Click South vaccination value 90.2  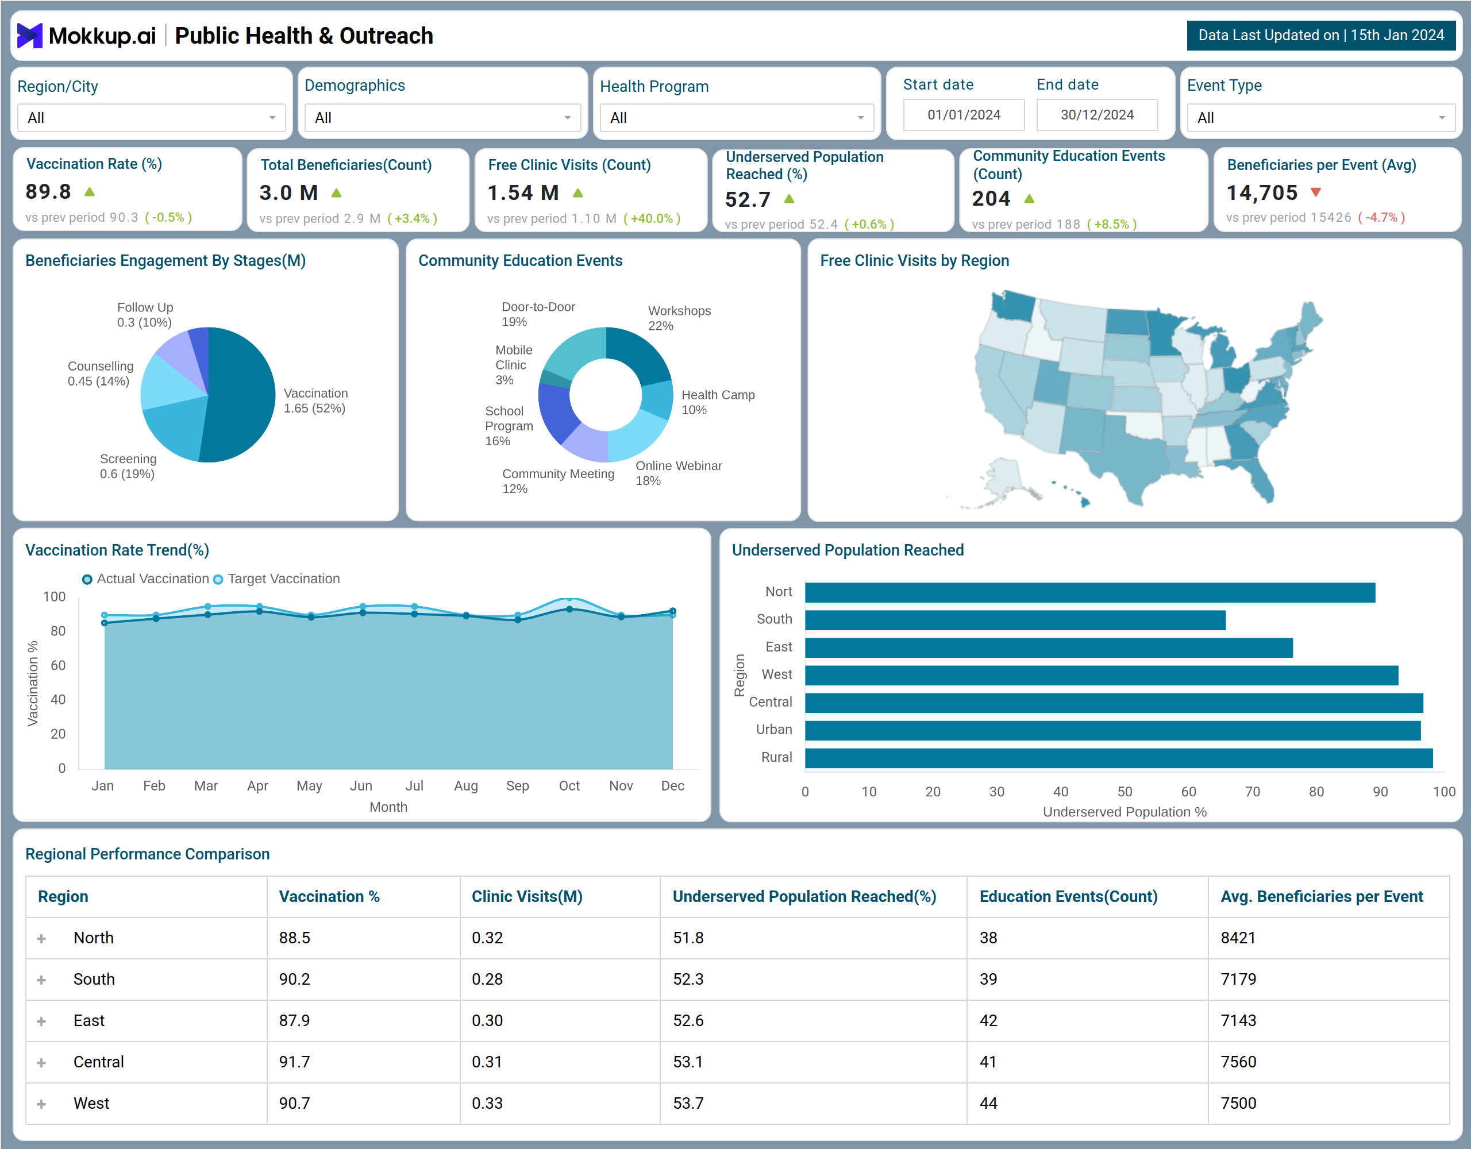coord(294,980)
